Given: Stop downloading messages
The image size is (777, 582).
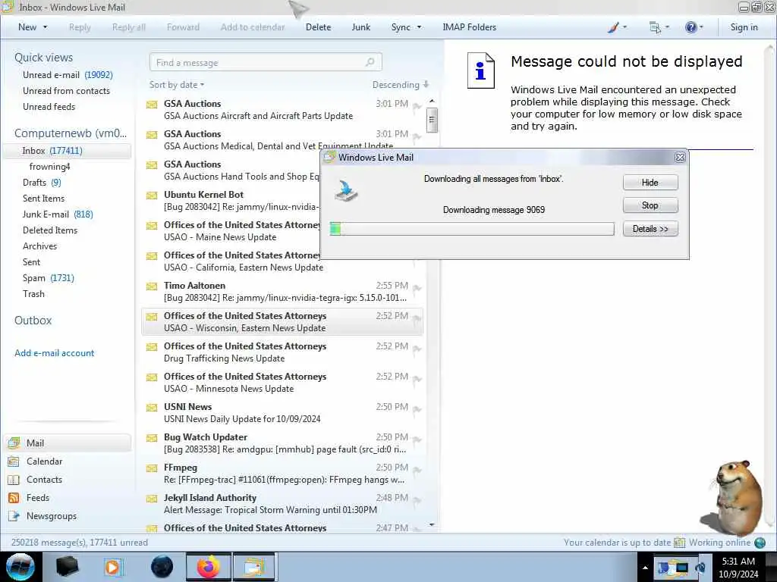Looking at the screenshot, I should tap(650, 205).
